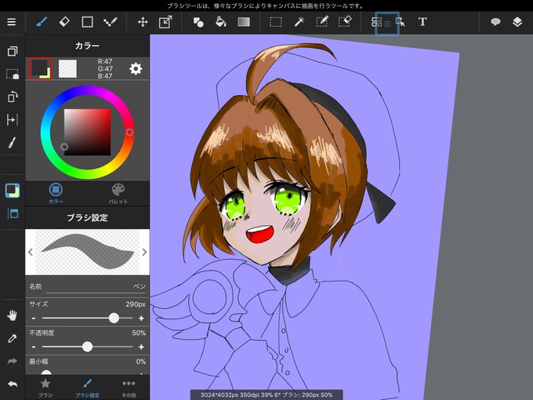This screenshot has width=533, height=400.
Task: Open the ブラシ設定 tab
Action: 87,387
